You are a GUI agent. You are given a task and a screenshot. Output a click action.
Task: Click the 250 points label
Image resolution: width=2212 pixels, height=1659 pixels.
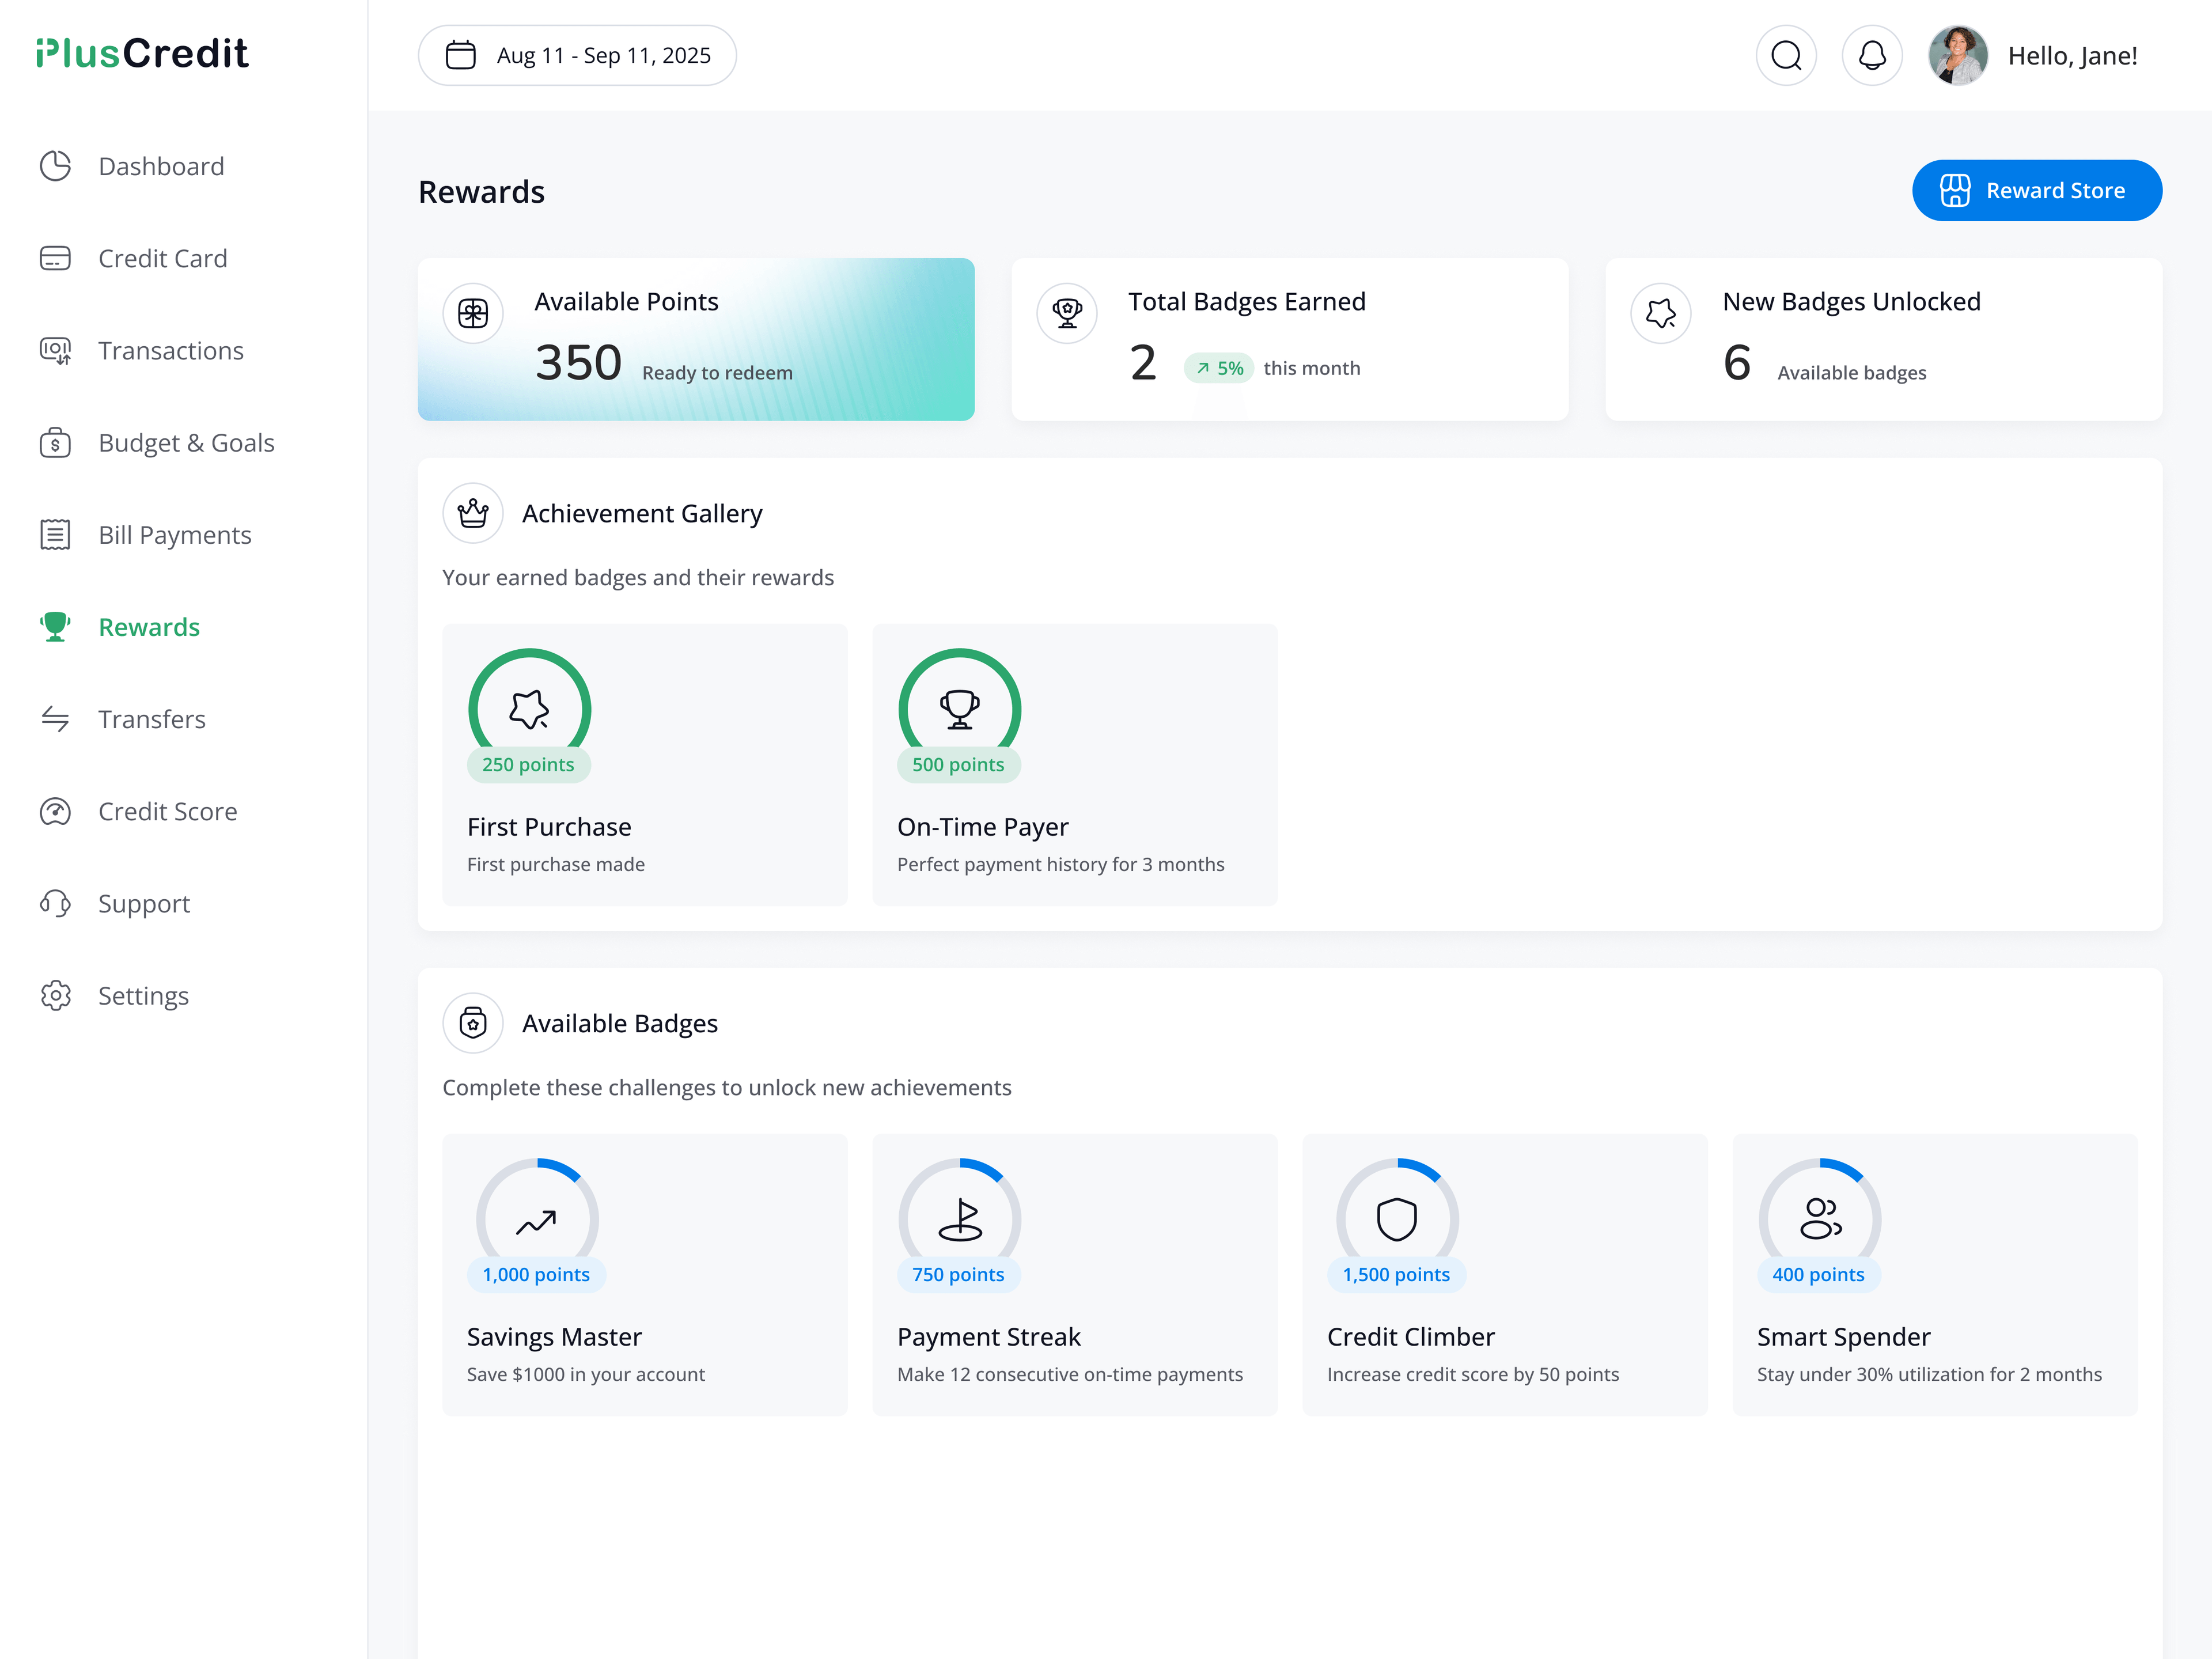528,765
